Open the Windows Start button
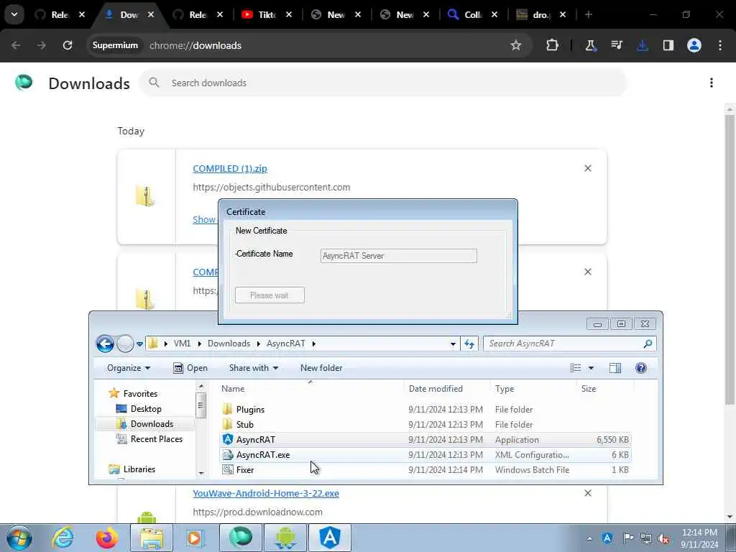Image resolution: width=736 pixels, height=552 pixels. click(x=19, y=538)
